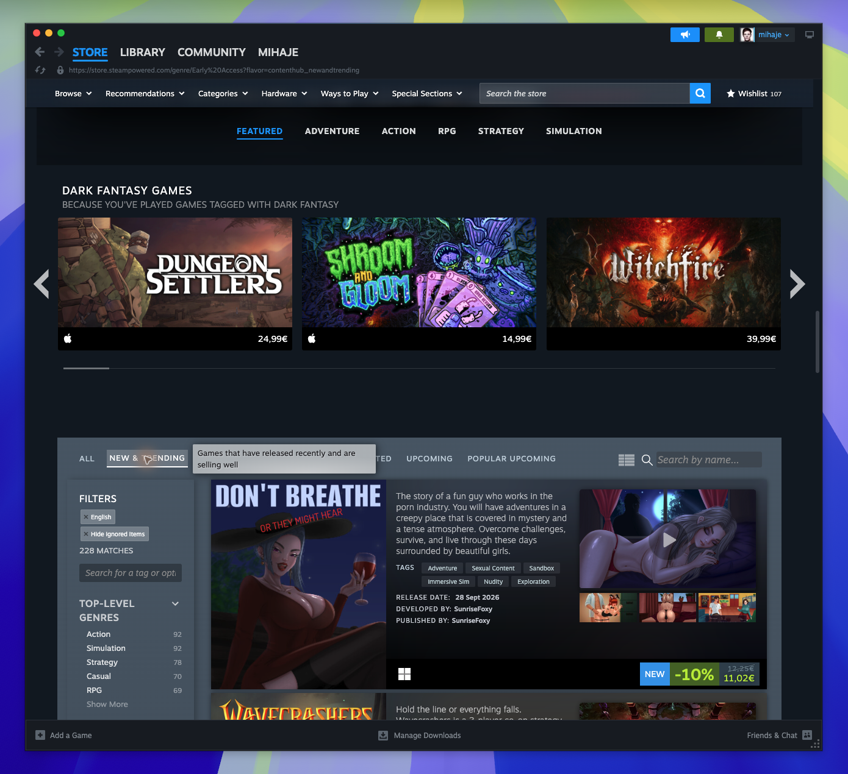Open the announcements megaphone button

point(685,35)
